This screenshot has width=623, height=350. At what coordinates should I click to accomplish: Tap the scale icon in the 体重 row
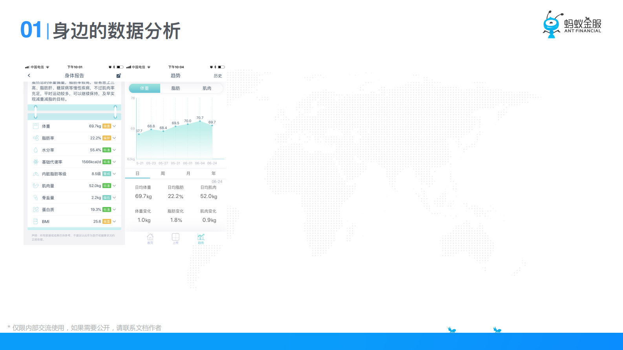(x=36, y=126)
